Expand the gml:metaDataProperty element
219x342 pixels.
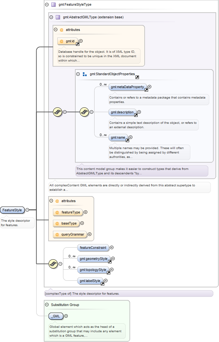point(150,87)
